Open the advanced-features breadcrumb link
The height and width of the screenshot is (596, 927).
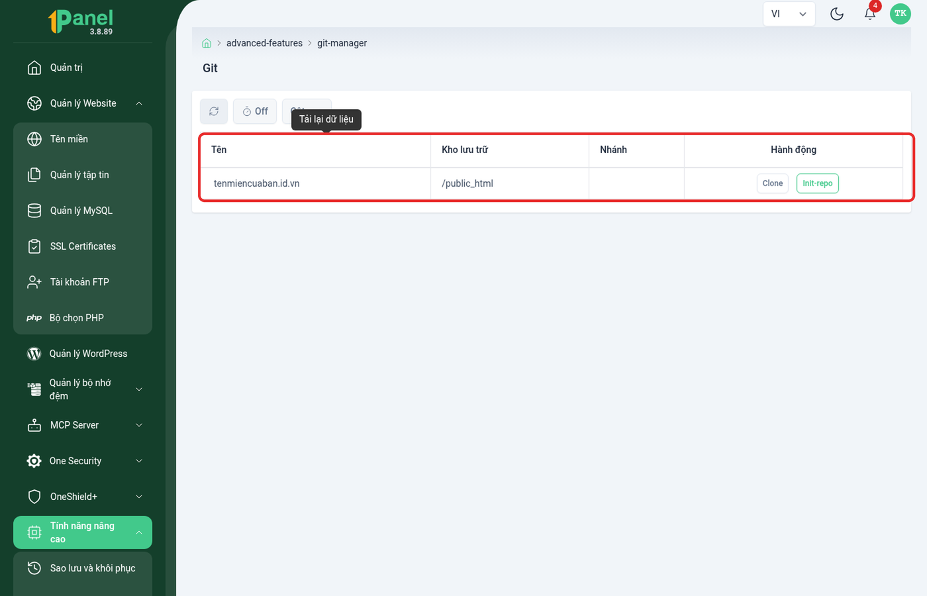tap(264, 43)
